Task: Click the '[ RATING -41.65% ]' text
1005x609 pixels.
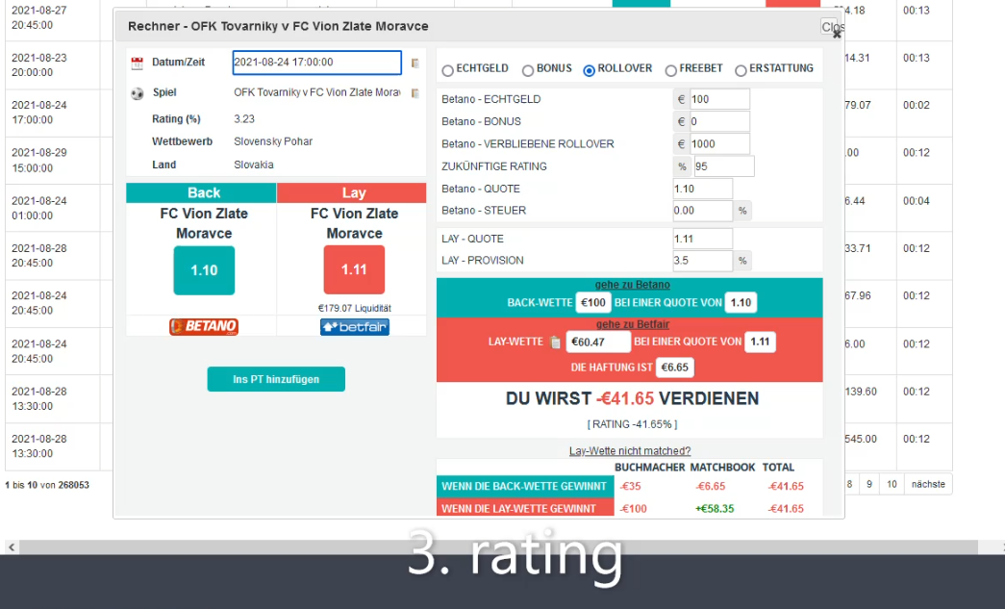Action: [632, 424]
